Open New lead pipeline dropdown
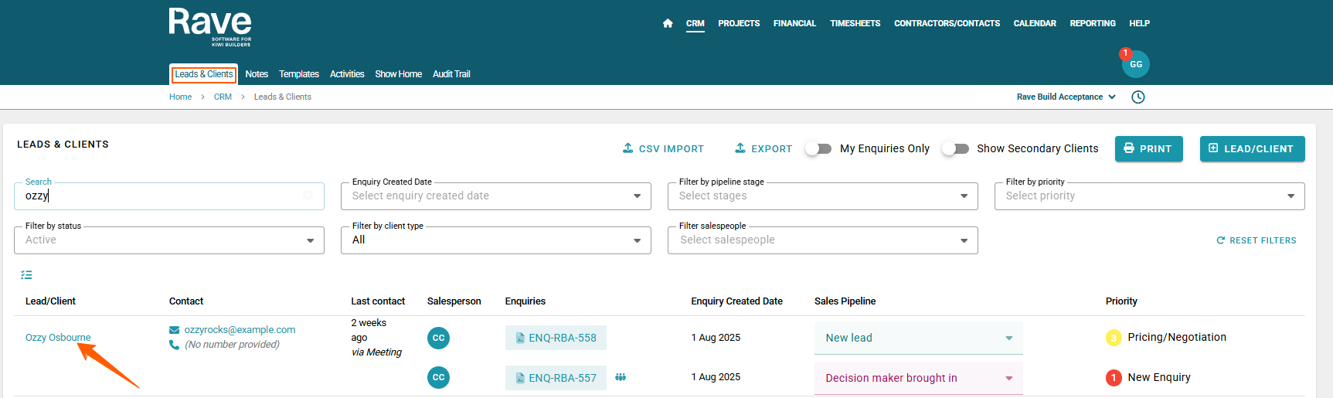This screenshot has height=398, width=1333. point(918,338)
